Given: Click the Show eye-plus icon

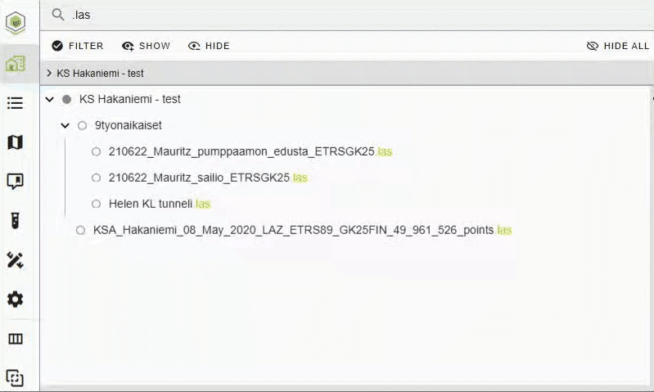Looking at the screenshot, I should (128, 46).
